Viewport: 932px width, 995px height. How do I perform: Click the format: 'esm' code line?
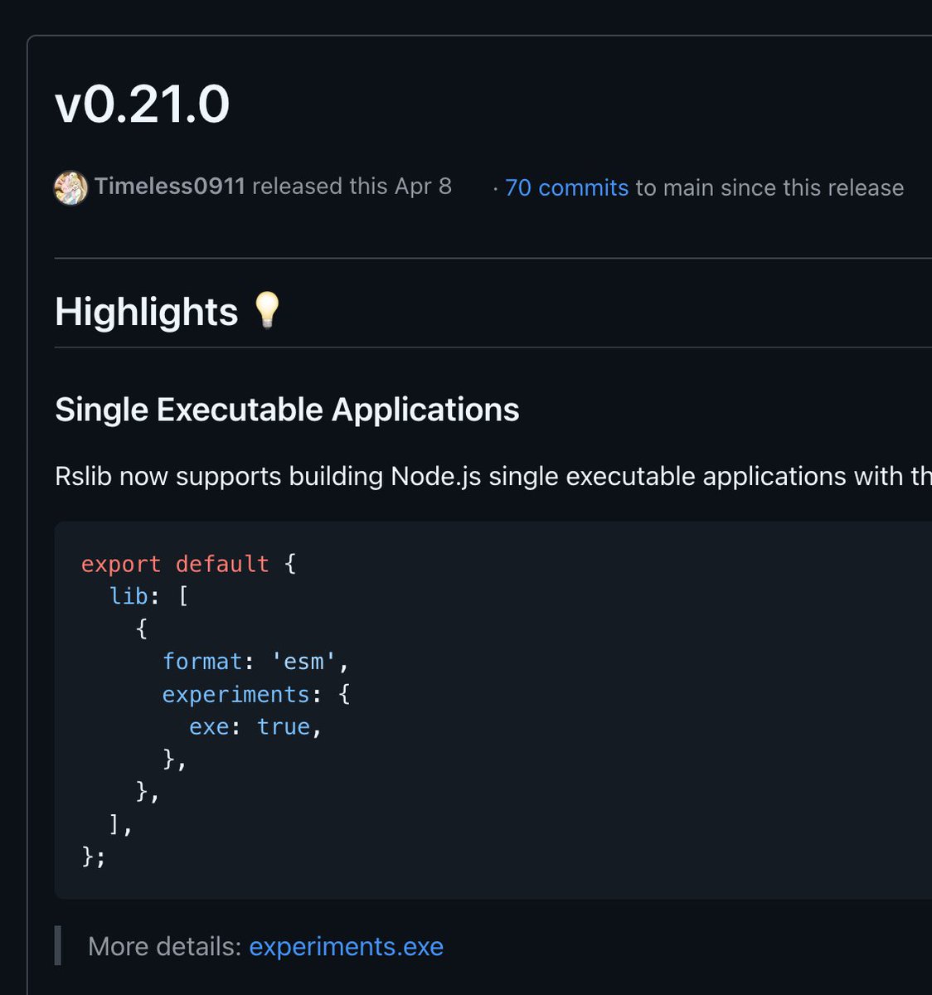click(x=256, y=662)
